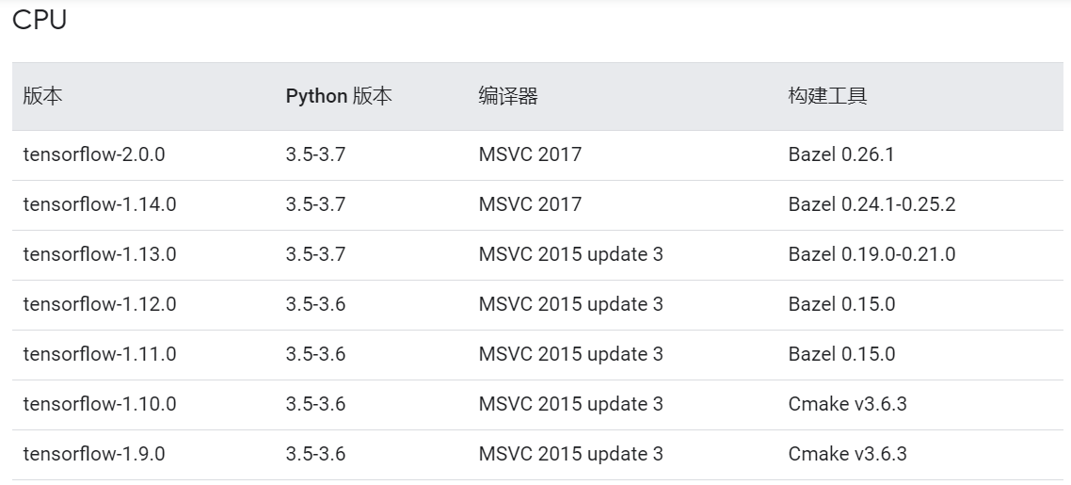
Task: Click MSVC 2015 update 3 in tensorflow-1.13.0 row
Action: point(571,254)
